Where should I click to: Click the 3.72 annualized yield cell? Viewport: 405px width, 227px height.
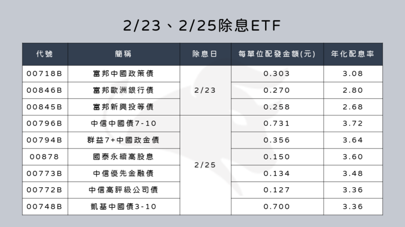pos(353,124)
